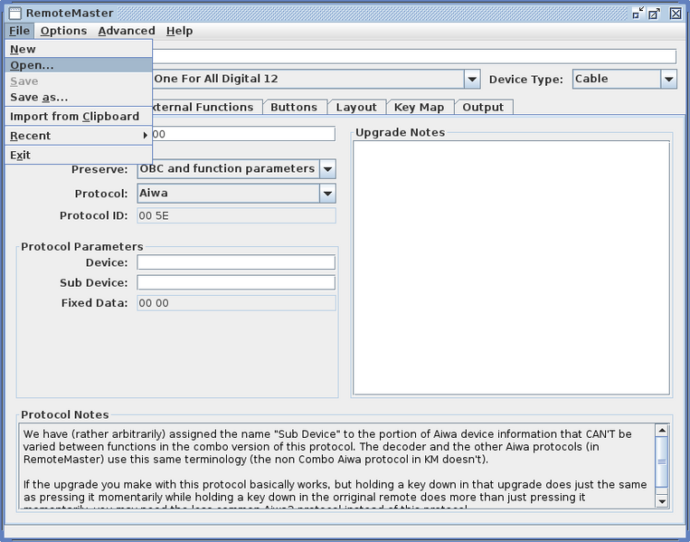Image resolution: width=690 pixels, height=542 pixels.
Task: Open the Help menu
Action: [x=179, y=31]
